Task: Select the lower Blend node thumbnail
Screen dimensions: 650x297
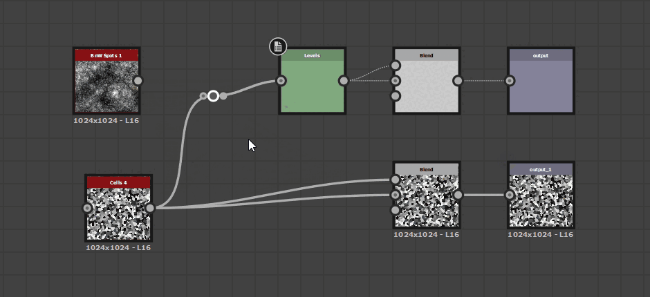Action: point(427,200)
